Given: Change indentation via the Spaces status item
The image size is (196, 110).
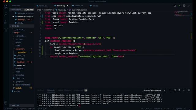Looking at the screenshot, I should (x=158, y=109).
